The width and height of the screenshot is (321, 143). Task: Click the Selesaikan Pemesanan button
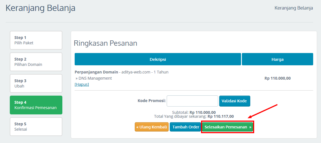tap(228, 127)
